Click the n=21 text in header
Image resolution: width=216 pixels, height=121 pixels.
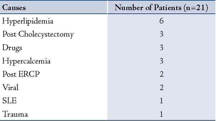[196, 8]
